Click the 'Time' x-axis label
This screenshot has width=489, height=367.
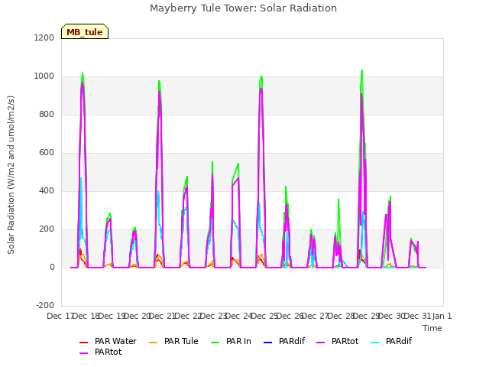pos(432,328)
